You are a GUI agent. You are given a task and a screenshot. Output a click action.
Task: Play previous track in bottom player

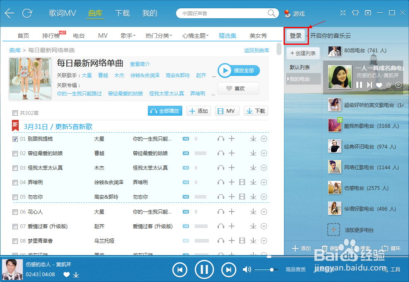[180, 270]
